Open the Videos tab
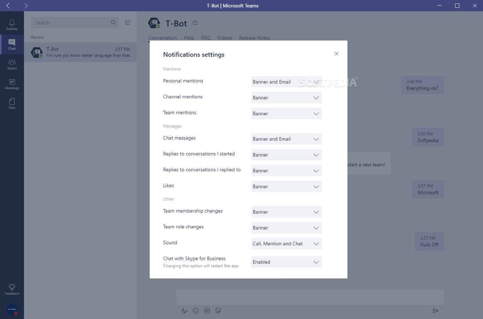 coord(225,38)
